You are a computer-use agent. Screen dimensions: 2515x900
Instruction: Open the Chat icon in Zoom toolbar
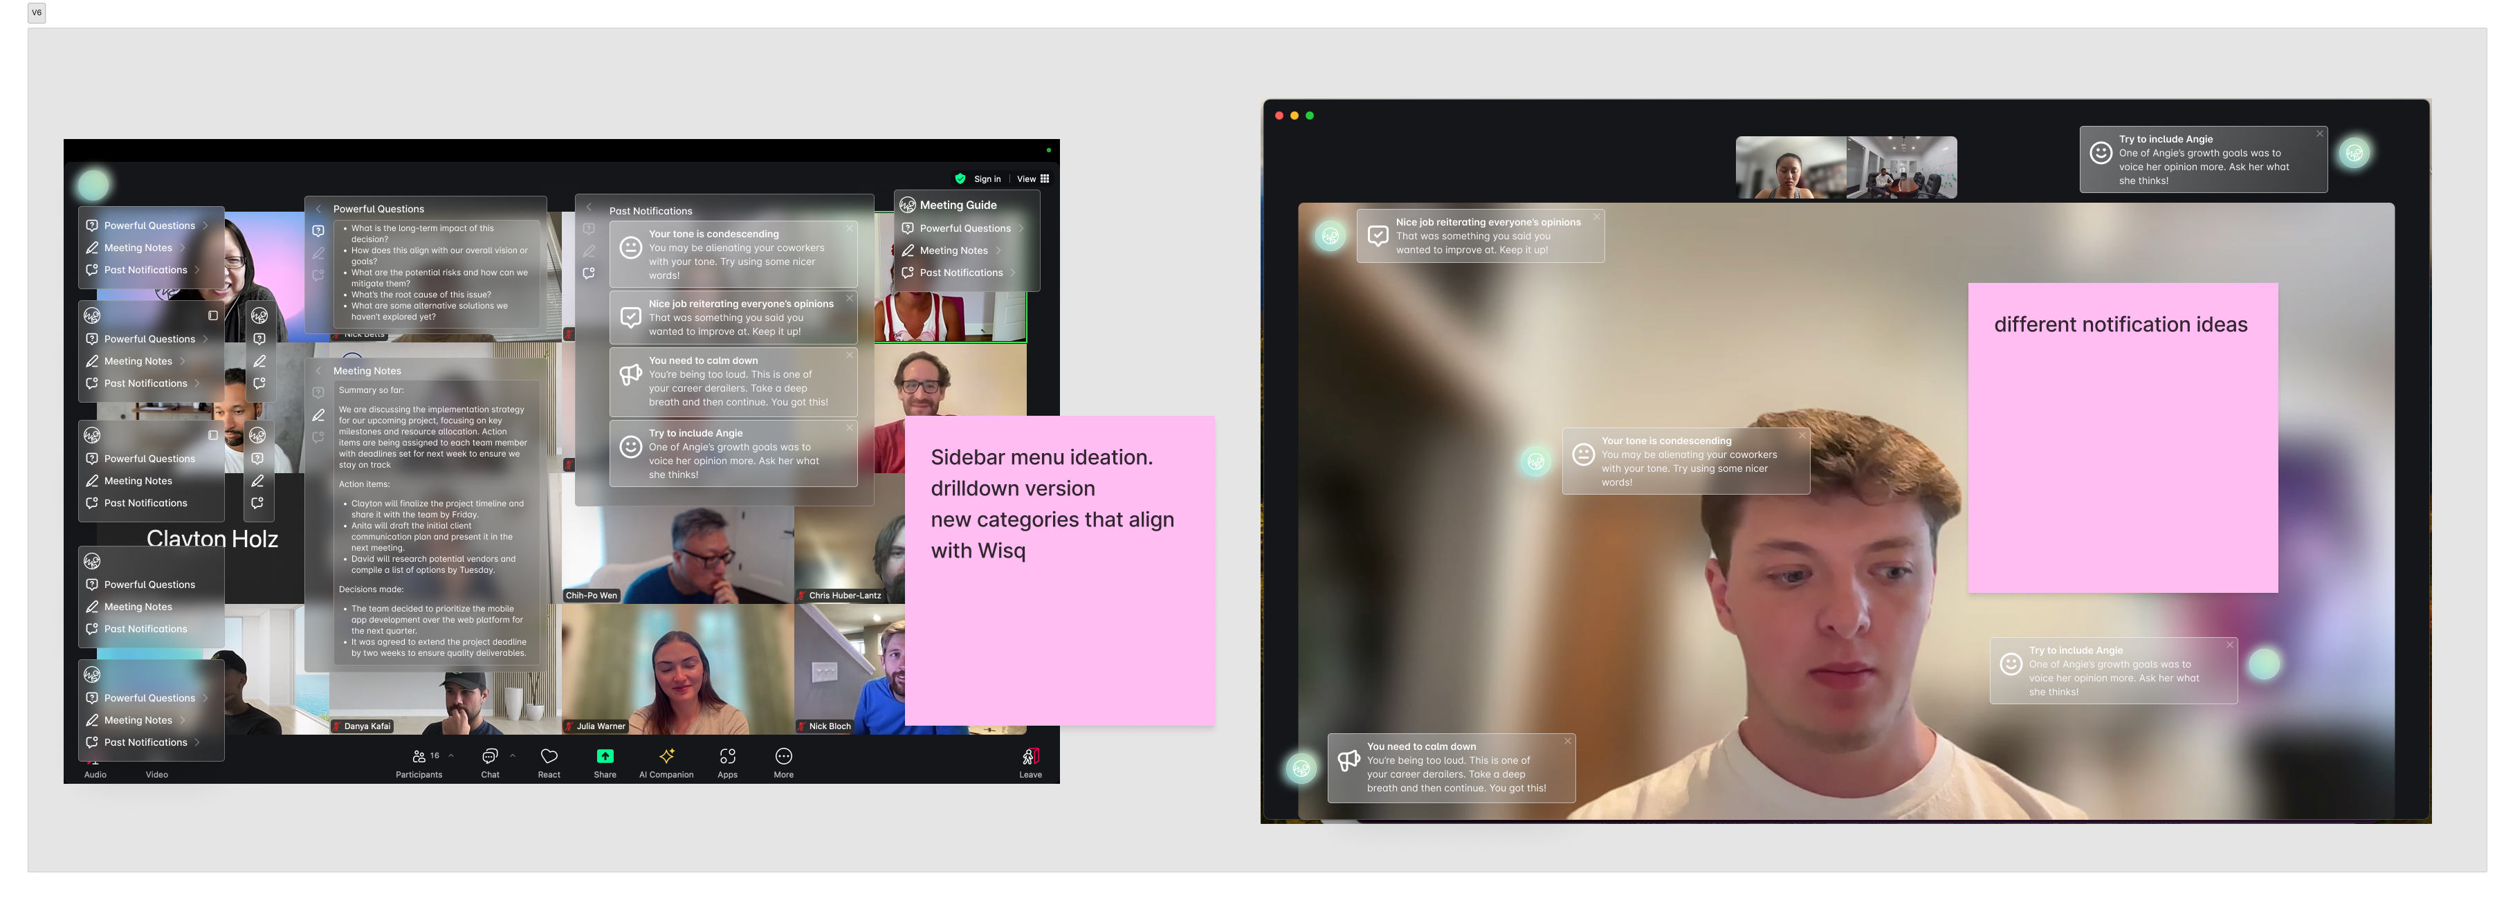click(x=490, y=757)
